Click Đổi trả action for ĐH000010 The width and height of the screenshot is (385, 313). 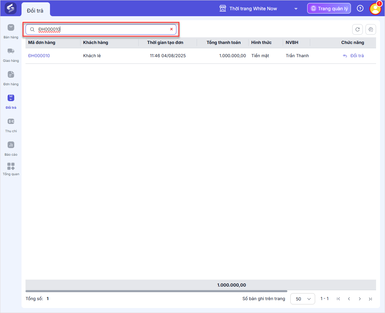click(x=353, y=56)
